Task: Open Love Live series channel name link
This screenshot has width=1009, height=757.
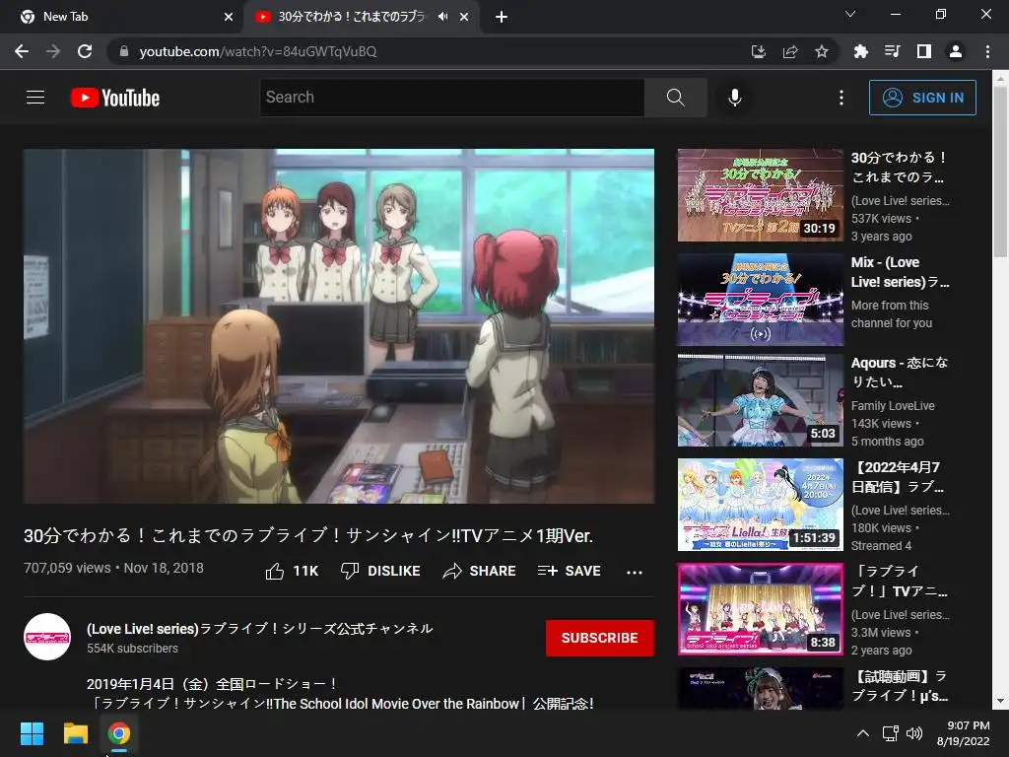Action: click(x=260, y=628)
